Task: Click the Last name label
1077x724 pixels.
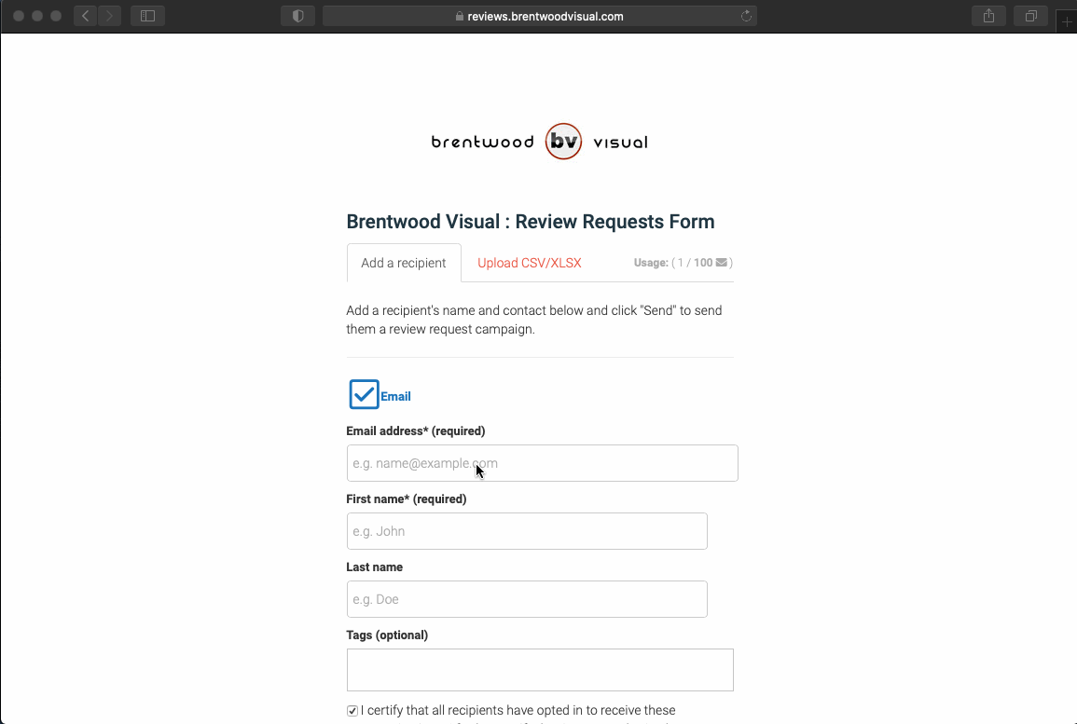Action: (x=374, y=567)
